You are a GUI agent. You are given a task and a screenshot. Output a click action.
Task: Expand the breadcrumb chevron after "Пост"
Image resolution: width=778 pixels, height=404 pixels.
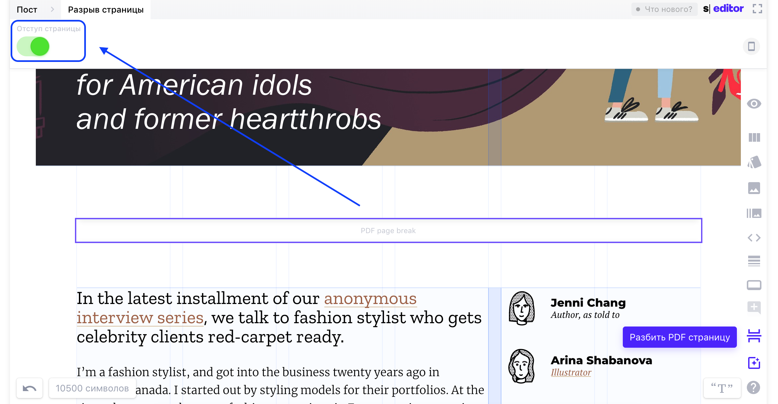pos(52,9)
